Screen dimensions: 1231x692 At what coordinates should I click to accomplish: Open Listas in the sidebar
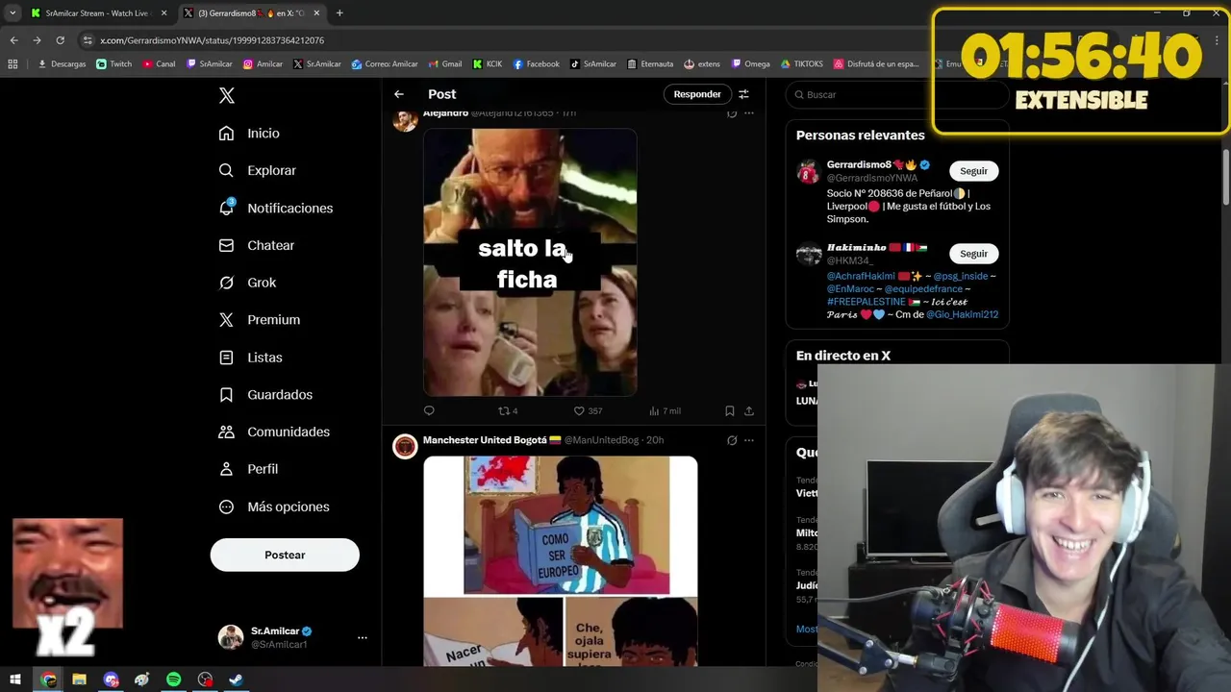point(250,358)
